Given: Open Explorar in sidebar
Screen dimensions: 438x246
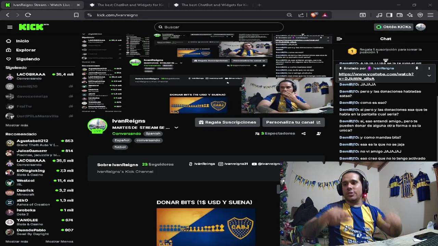Looking at the screenshot, I should click(x=26, y=50).
